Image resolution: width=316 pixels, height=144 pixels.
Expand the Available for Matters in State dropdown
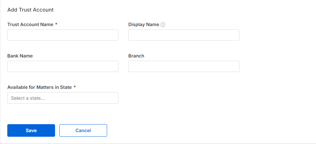coord(63,98)
